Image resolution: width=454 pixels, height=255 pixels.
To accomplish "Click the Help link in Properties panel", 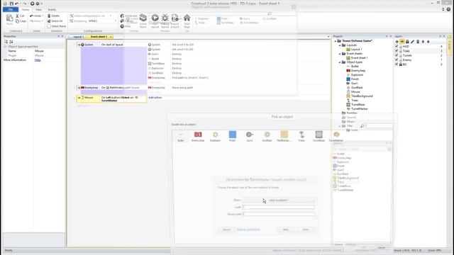I will [x=38, y=59].
